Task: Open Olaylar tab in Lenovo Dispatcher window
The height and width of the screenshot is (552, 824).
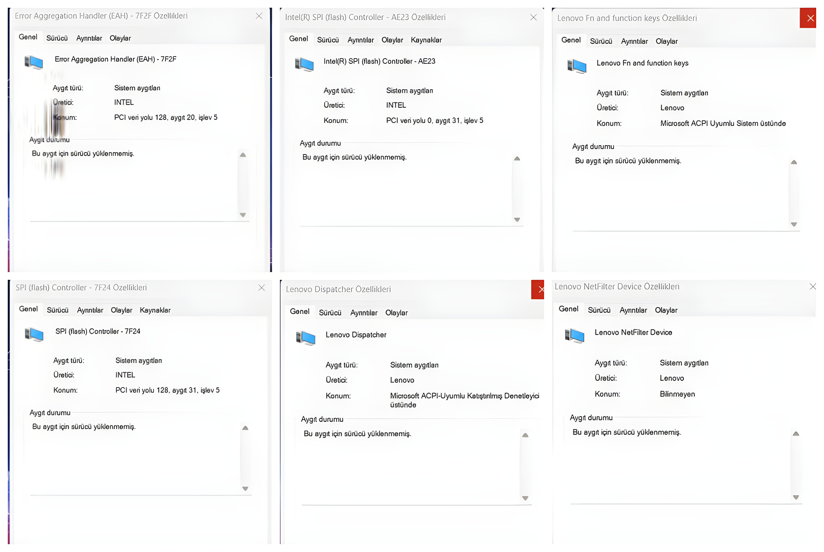Action: pyautogui.click(x=396, y=313)
